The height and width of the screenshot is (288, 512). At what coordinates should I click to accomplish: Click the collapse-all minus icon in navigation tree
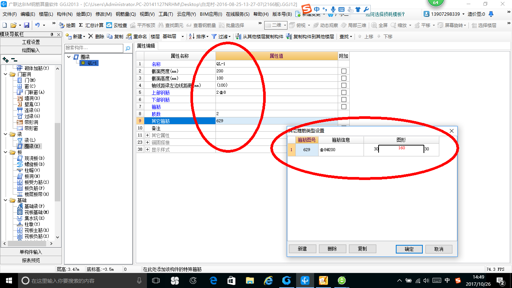point(14,59)
